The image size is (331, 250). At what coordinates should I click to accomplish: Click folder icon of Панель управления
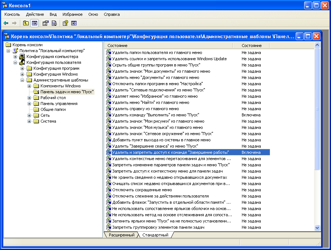point(36,104)
